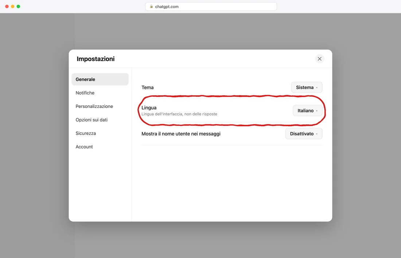
Task: Click the Impostazioni dialog title
Action: pyautogui.click(x=96, y=59)
